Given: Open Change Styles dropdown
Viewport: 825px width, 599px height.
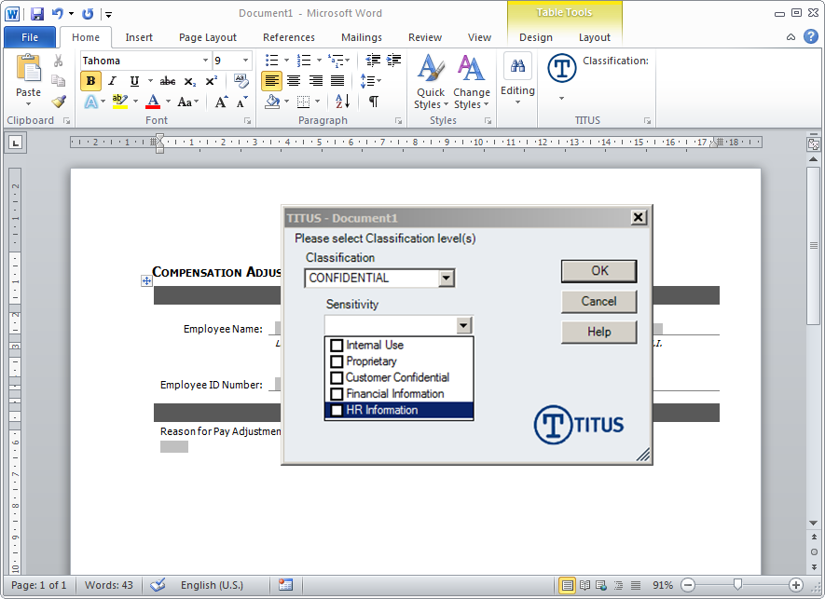Looking at the screenshot, I should point(472,82).
